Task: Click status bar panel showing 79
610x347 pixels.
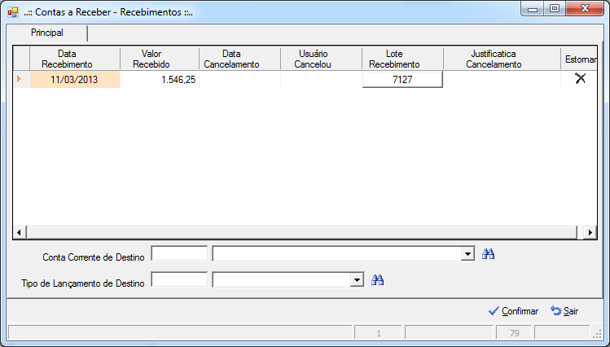Action: (514, 333)
